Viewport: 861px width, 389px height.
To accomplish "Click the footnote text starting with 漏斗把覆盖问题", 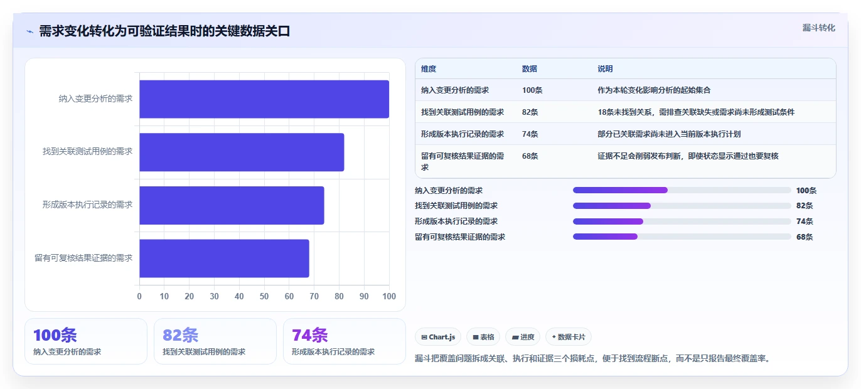I will pyautogui.click(x=592, y=359).
